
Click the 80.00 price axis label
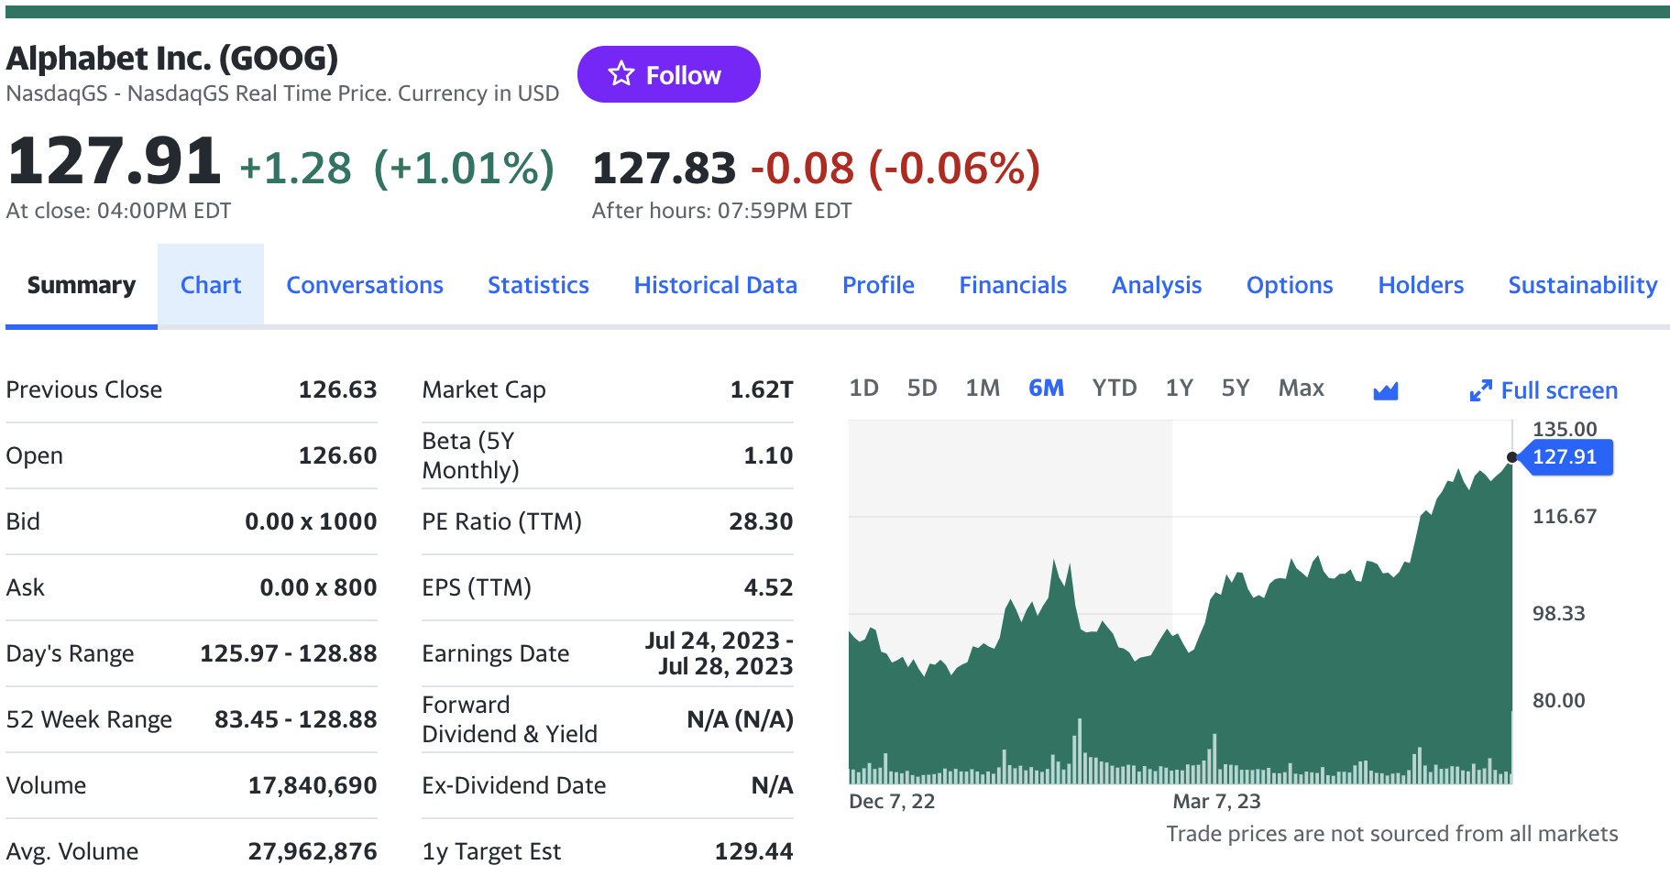1558,701
